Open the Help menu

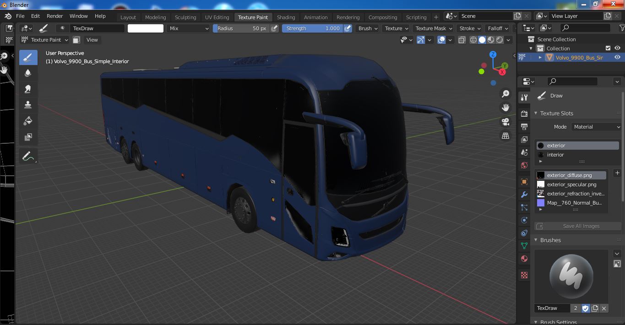tap(100, 16)
